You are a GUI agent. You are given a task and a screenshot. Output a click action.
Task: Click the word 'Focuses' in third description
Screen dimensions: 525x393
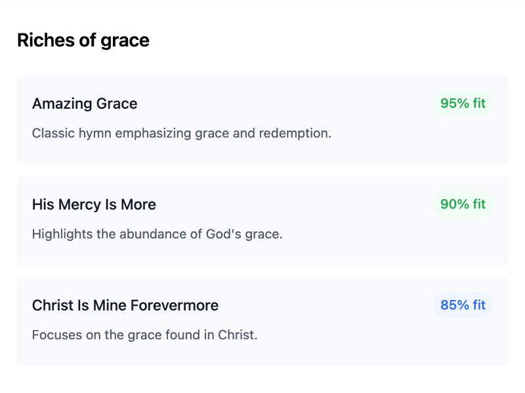[55, 335]
